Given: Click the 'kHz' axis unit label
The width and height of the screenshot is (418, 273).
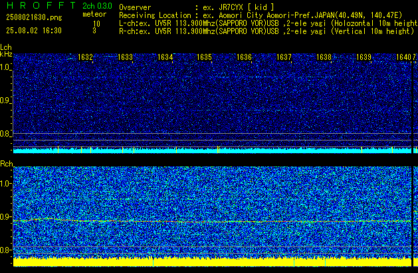Looking at the screenshot, I should [6, 54].
